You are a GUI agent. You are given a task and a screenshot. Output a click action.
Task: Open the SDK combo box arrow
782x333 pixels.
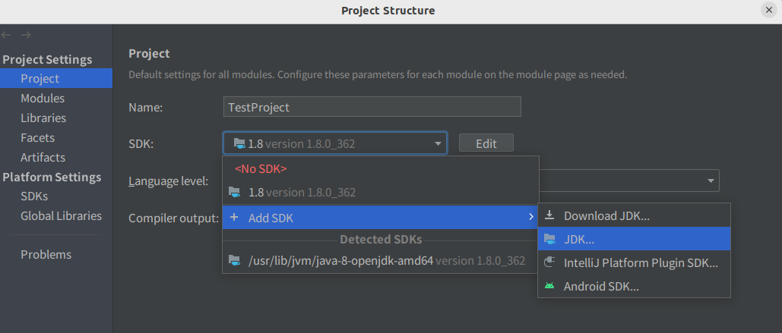[438, 144]
